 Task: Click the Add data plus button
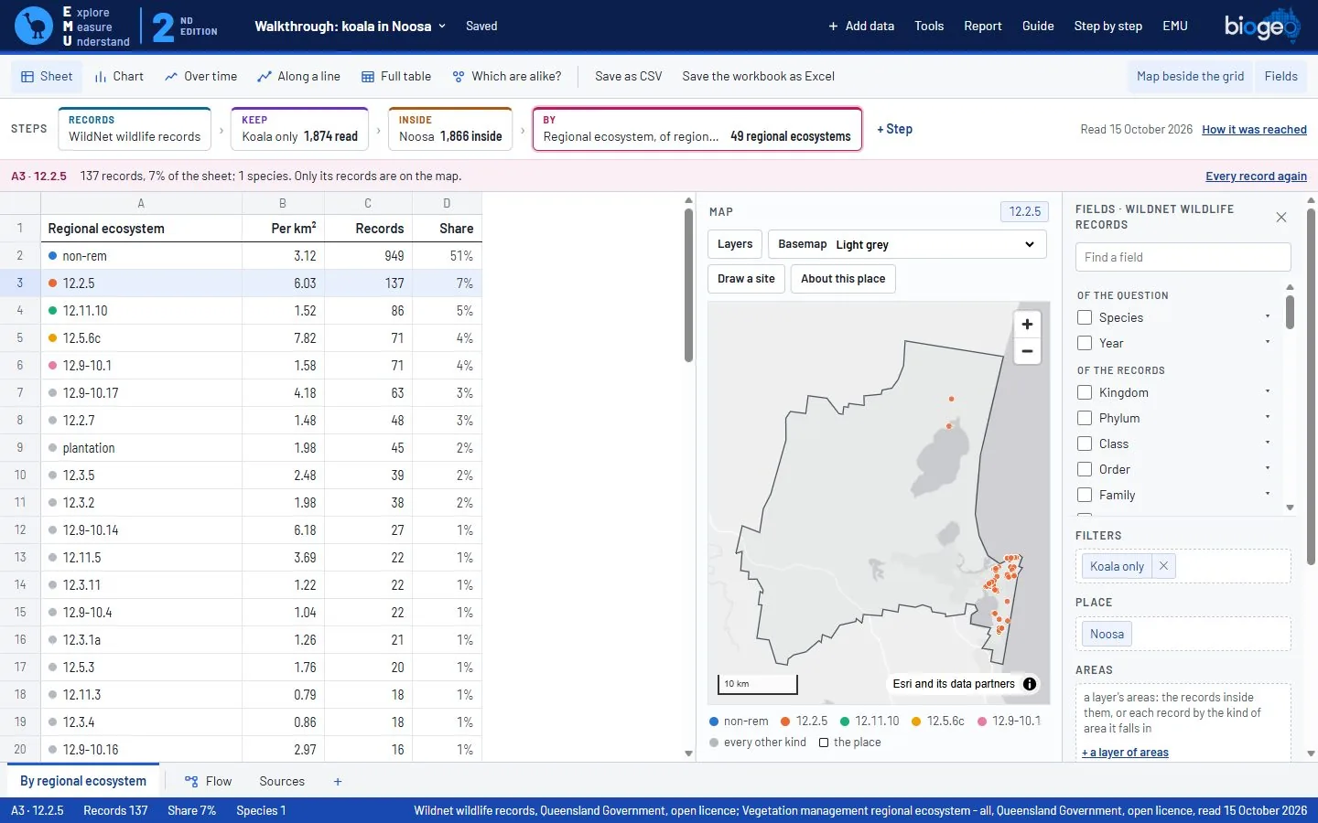(x=860, y=26)
